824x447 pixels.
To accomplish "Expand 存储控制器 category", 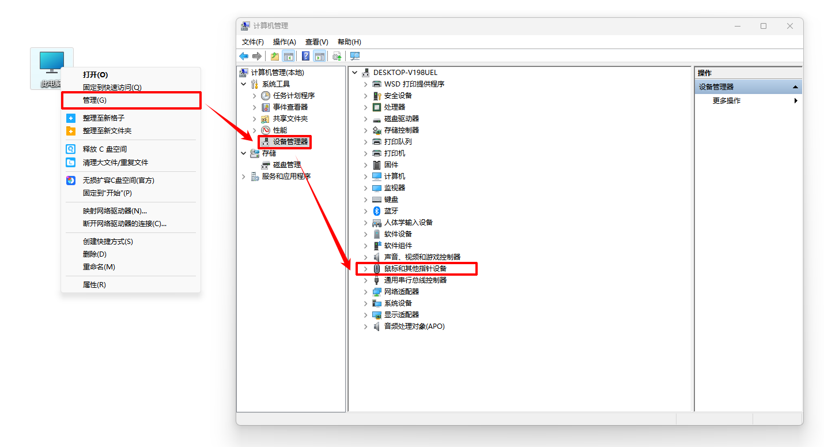I will tap(365, 130).
